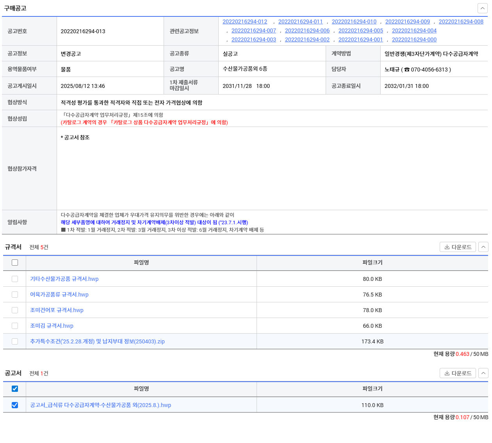Image resolution: width=492 pixels, height=443 pixels.
Task: Click end date 2032/01/31 18:00
Action: pyautogui.click(x=406, y=86)
